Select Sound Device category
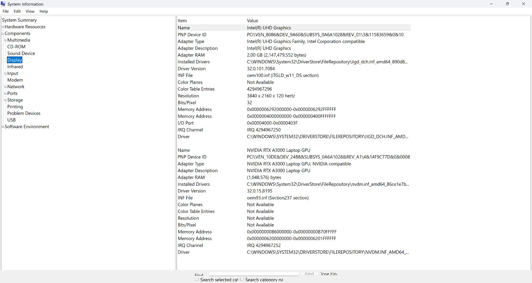This screenshot has height=283, width=532. pyautogui.click(x=21, y=53)
